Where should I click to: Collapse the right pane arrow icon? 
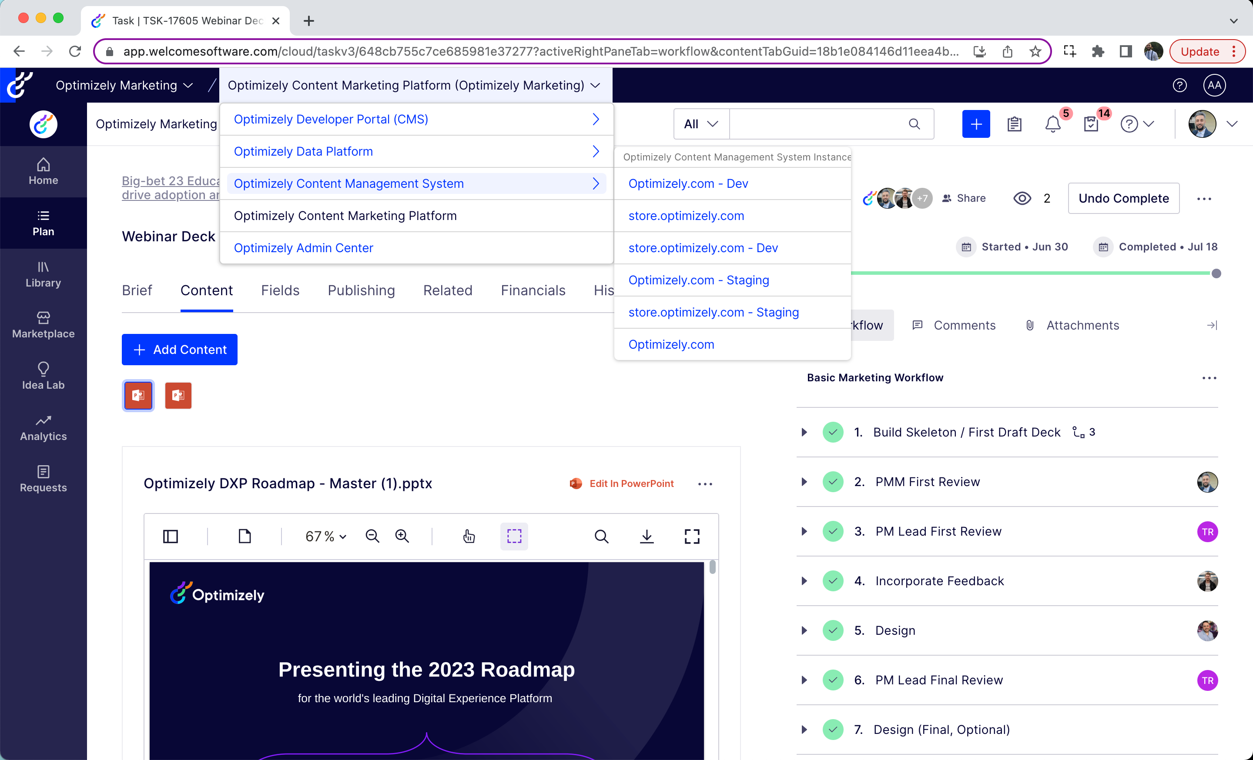click(x=1212, y=325)
